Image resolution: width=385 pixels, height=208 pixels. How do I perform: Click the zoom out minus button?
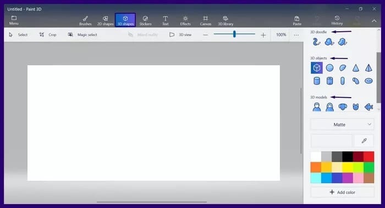(x=206, y=35)
